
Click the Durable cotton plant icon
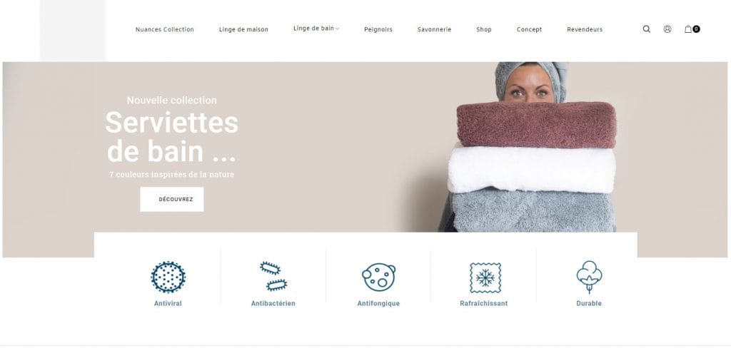click(x=589, y=277)
